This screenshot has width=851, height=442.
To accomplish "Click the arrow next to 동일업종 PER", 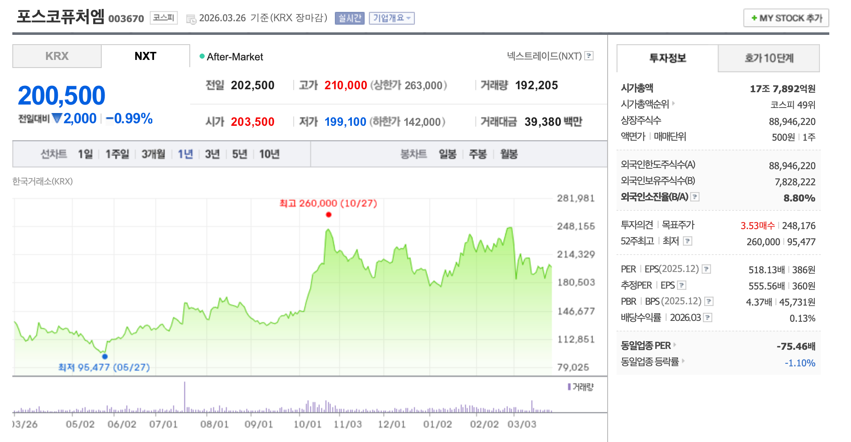I will click(x=675, y=345).
